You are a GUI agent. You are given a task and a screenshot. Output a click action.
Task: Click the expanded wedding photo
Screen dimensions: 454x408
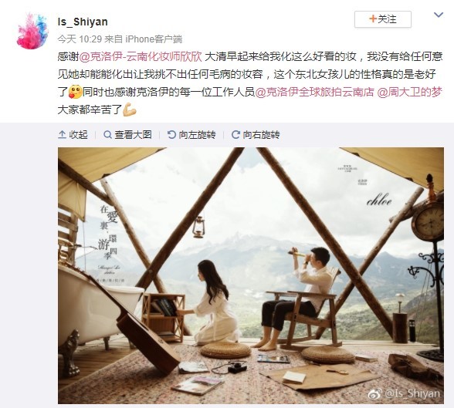[x=251, y=275]
